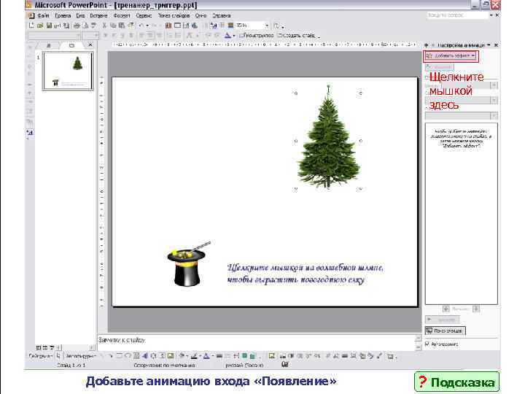Switch to the Slides tab icon in left pane
The width and height of the screenshot is (525, 394).
tap(71, 45)
